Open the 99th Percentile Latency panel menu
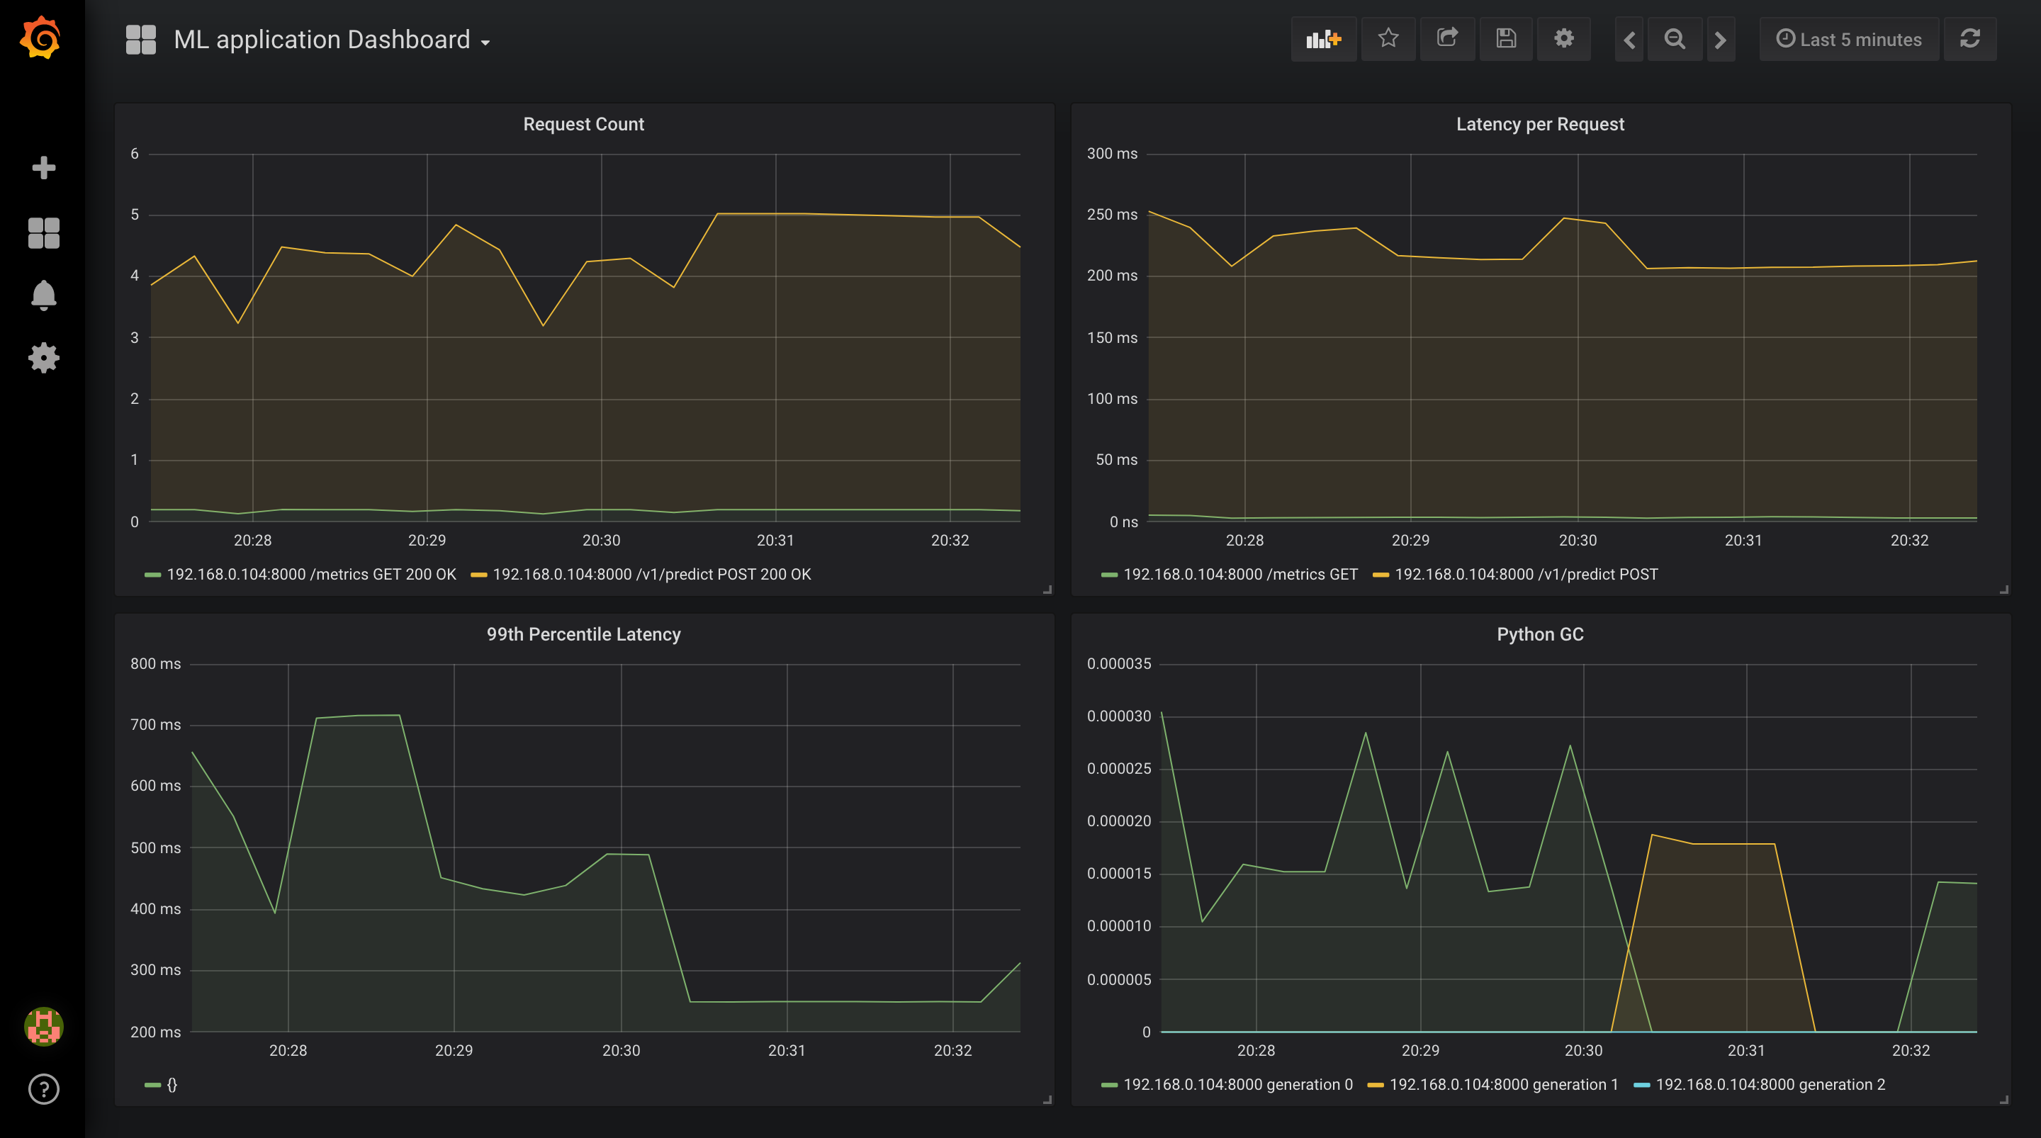The image size is (2041, 1138). [584, 635]
